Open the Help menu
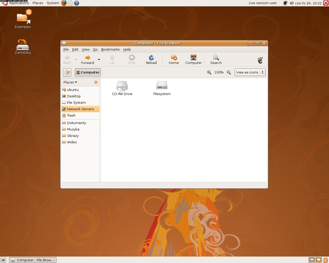 (x=127, y=49)
